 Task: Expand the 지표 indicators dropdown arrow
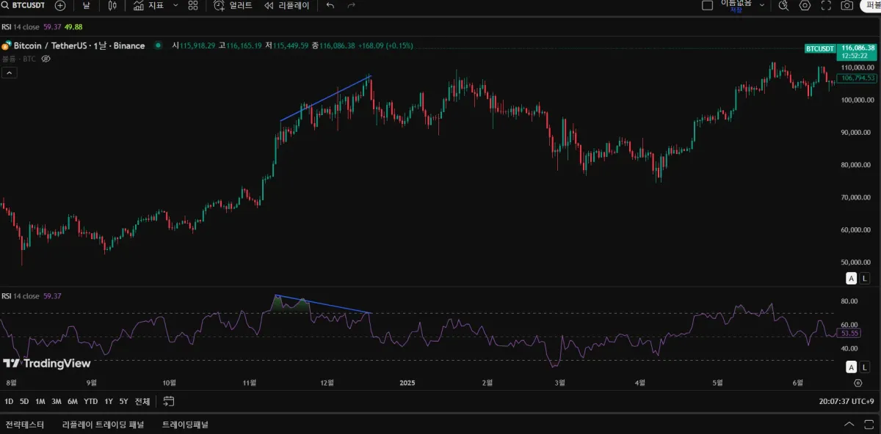(175, 5)
